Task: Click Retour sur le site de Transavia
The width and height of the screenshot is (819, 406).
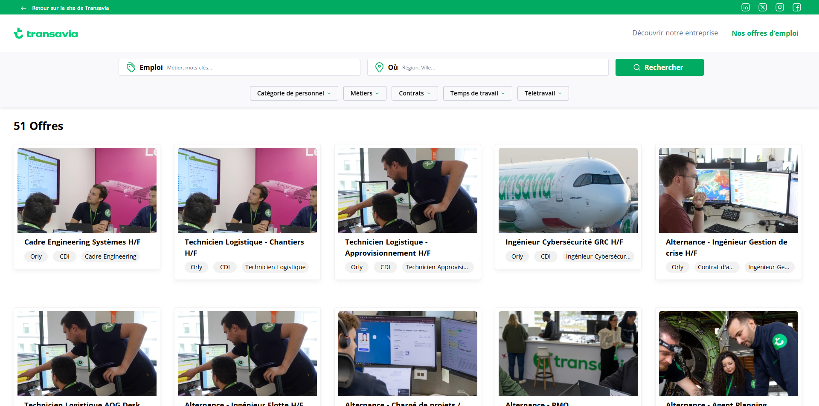Action: 70,8
